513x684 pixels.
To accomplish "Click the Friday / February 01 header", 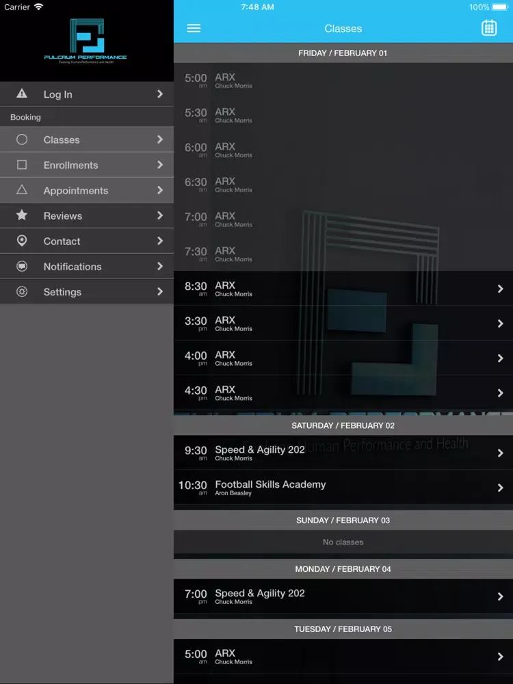I will point(343,53).
